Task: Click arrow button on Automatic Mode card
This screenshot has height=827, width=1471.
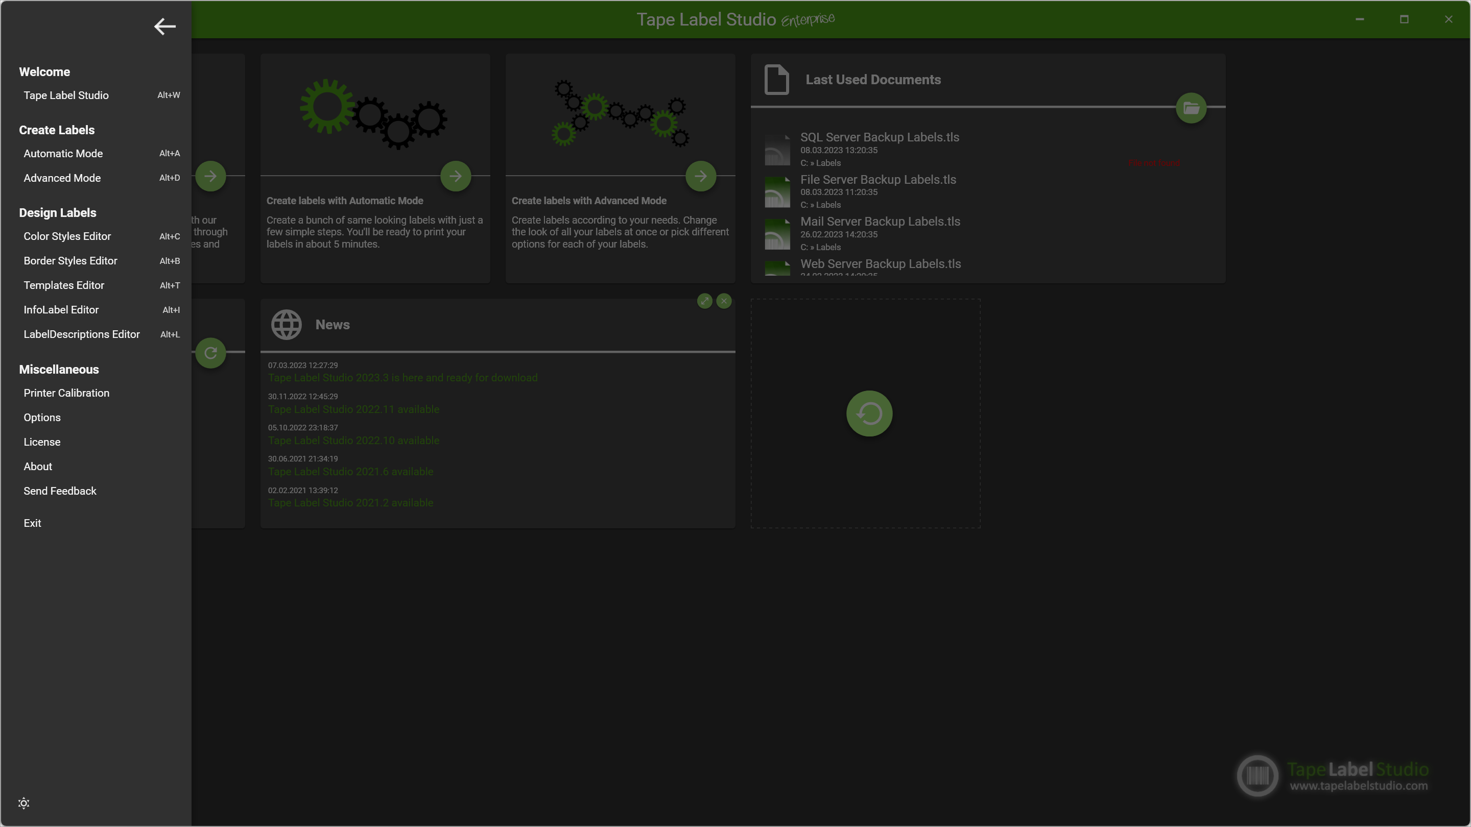Action: click(456, 176)
